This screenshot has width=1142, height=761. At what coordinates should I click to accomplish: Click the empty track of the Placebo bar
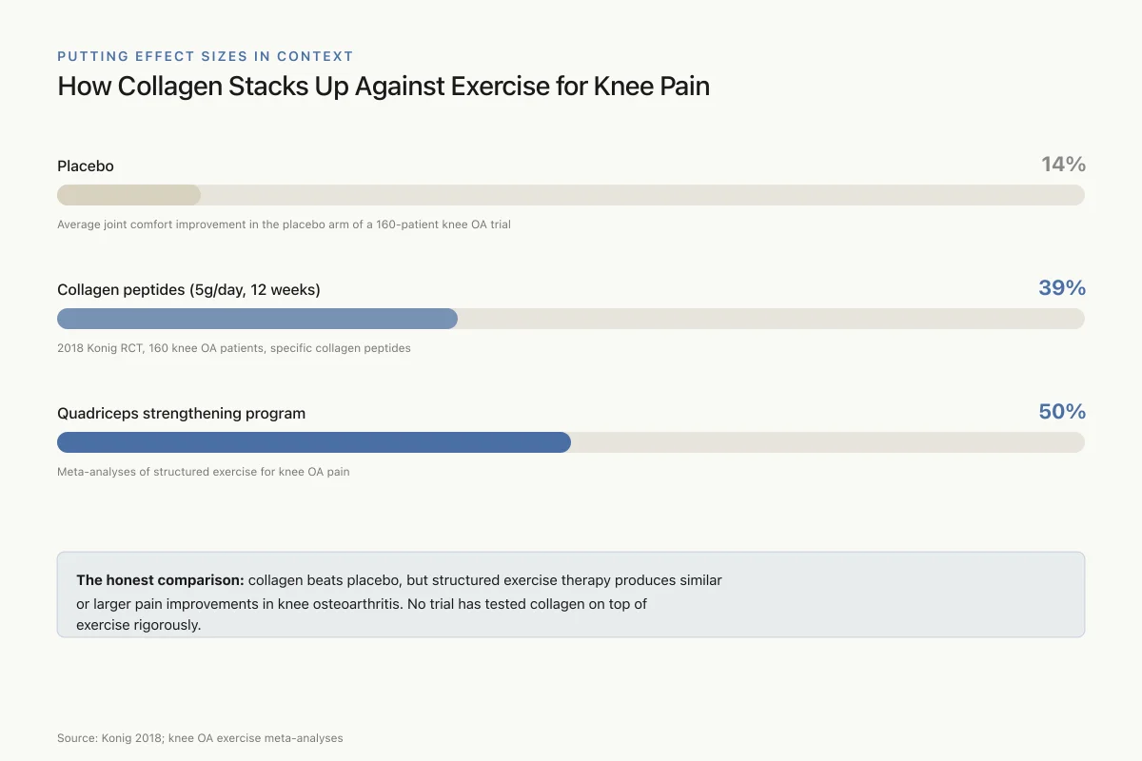[642, 195]
